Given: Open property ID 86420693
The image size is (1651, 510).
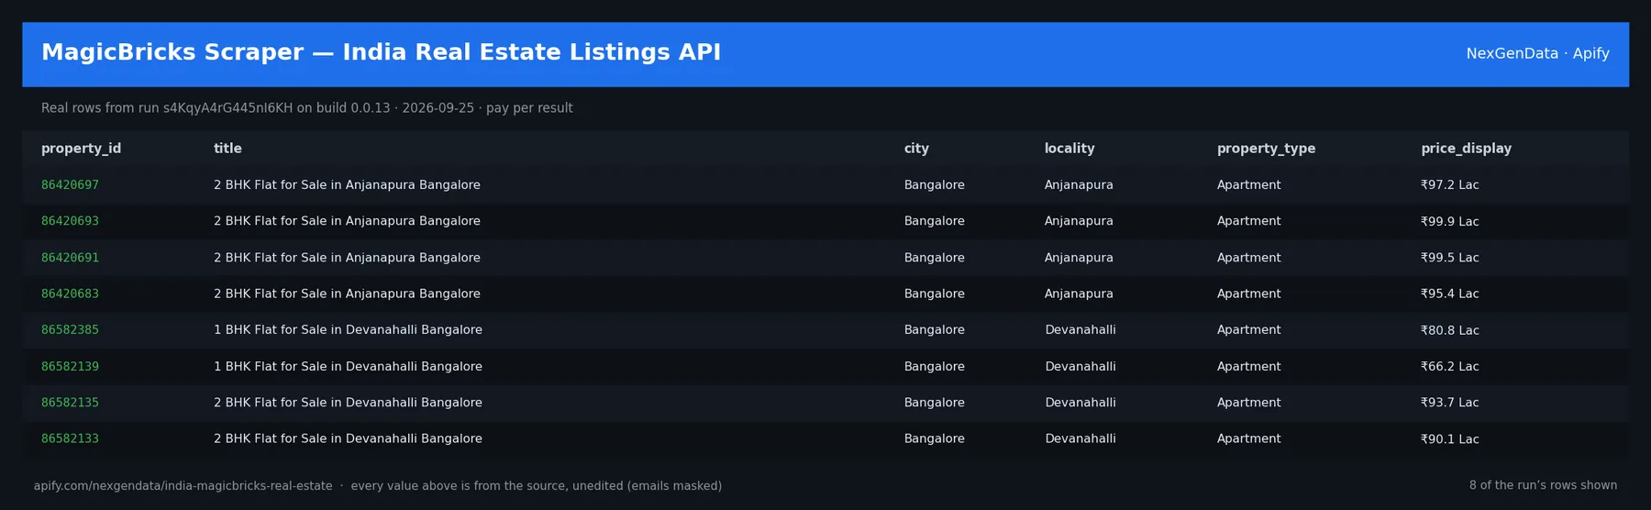Looking at the screenshot, I should pyautogui.click(x=70, y=221).
